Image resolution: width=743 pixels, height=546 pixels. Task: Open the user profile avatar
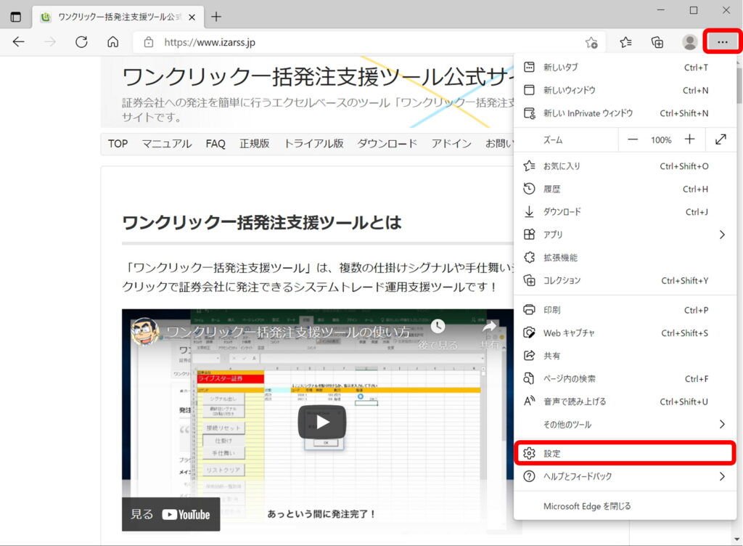click(x=689, y=42)
